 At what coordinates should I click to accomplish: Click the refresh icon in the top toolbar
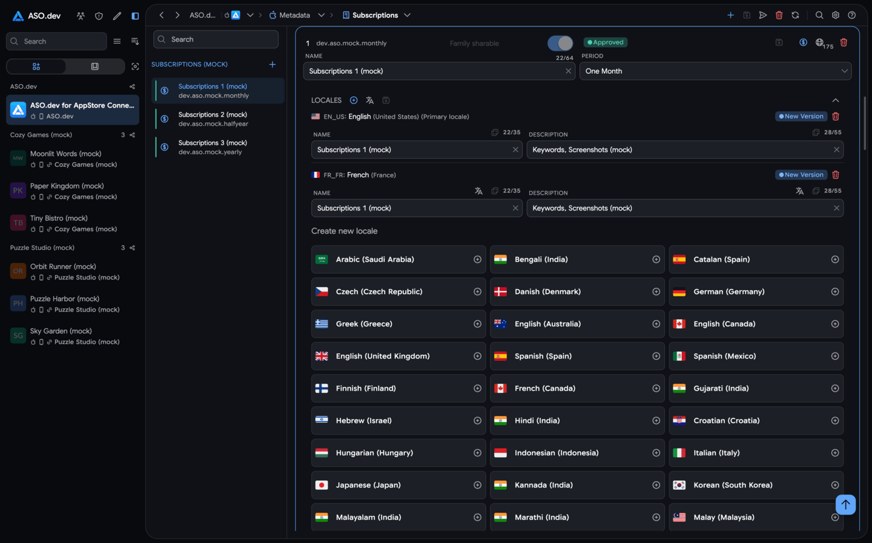point(795,15)
